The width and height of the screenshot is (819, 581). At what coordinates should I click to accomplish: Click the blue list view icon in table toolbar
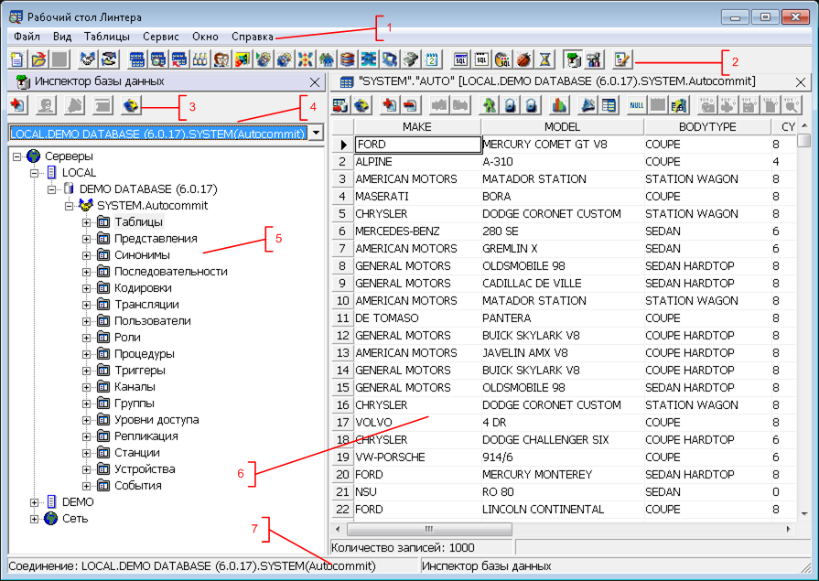(x=609, y=105)
